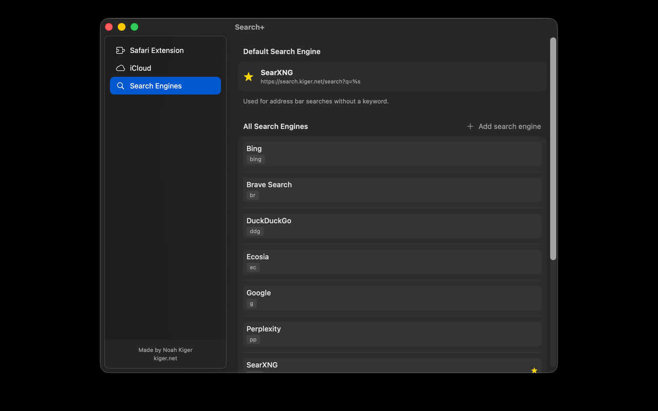The width and height of the screenshot is (658, 411).
Task: Click Add search engine
Action: pyautogui.click(x=504, y=126)
